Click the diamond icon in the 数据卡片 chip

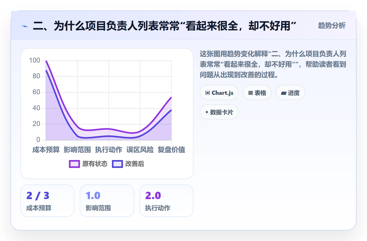[x=207, y=112]
